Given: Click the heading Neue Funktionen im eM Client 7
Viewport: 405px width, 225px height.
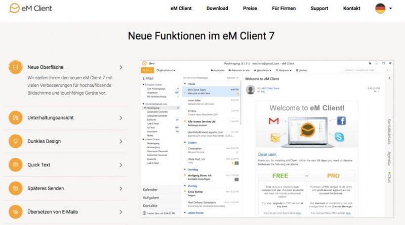Looking at the screenshot, I should [201, 36].
